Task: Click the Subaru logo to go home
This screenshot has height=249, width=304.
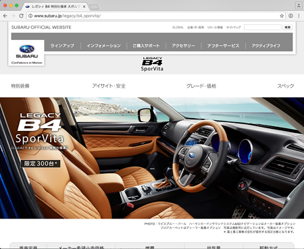Action: [26, 53]
